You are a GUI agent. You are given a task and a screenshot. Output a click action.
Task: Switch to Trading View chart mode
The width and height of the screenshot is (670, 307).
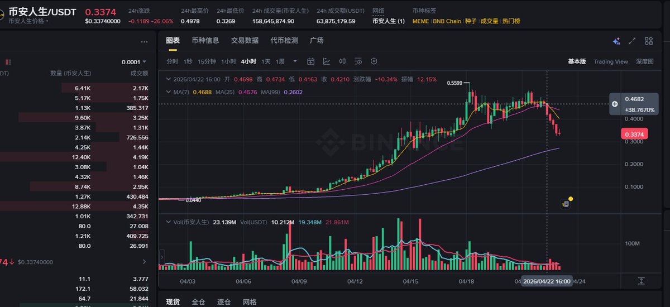pyautogui.click(x=611, y=61)
